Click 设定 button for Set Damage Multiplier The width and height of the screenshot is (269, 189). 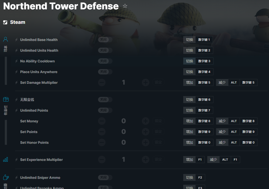pyautogui.click(x=158, y=82)
